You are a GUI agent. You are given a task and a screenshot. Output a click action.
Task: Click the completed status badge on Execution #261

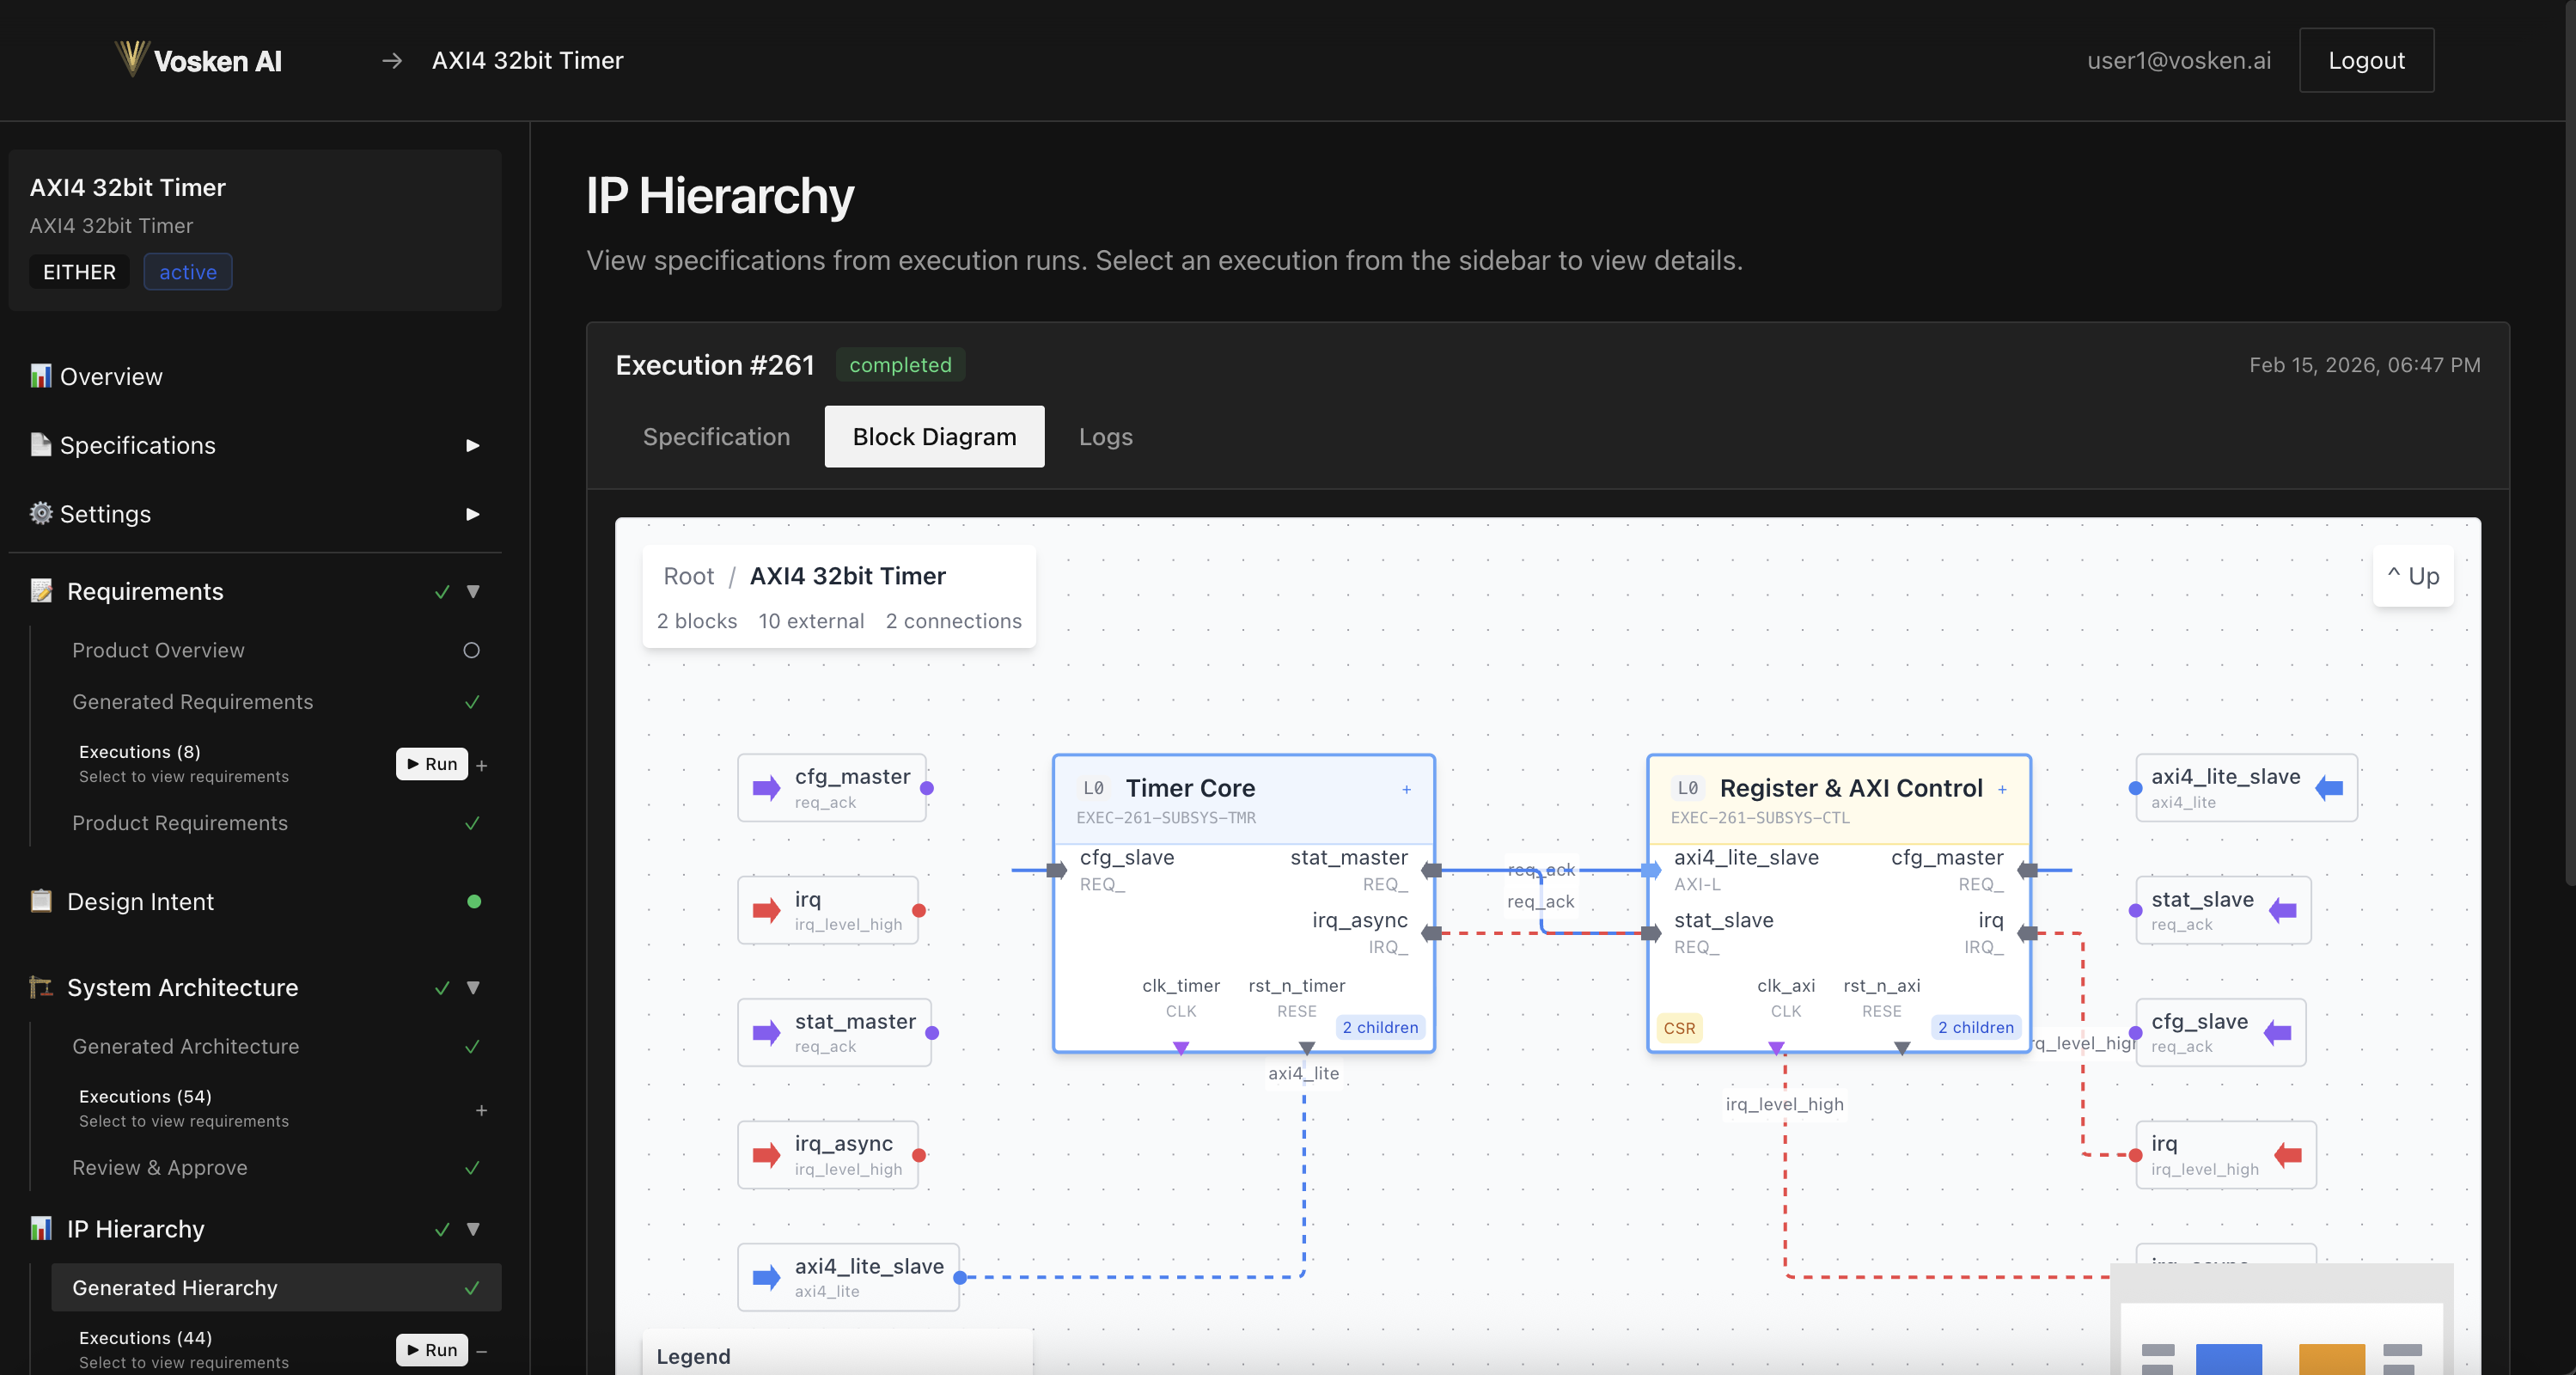899,364
